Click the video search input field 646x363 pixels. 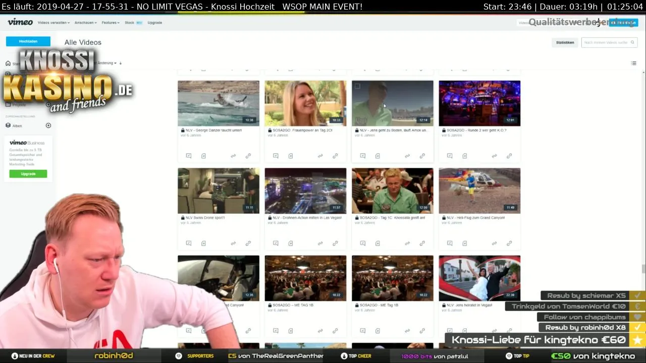[609, 43]
